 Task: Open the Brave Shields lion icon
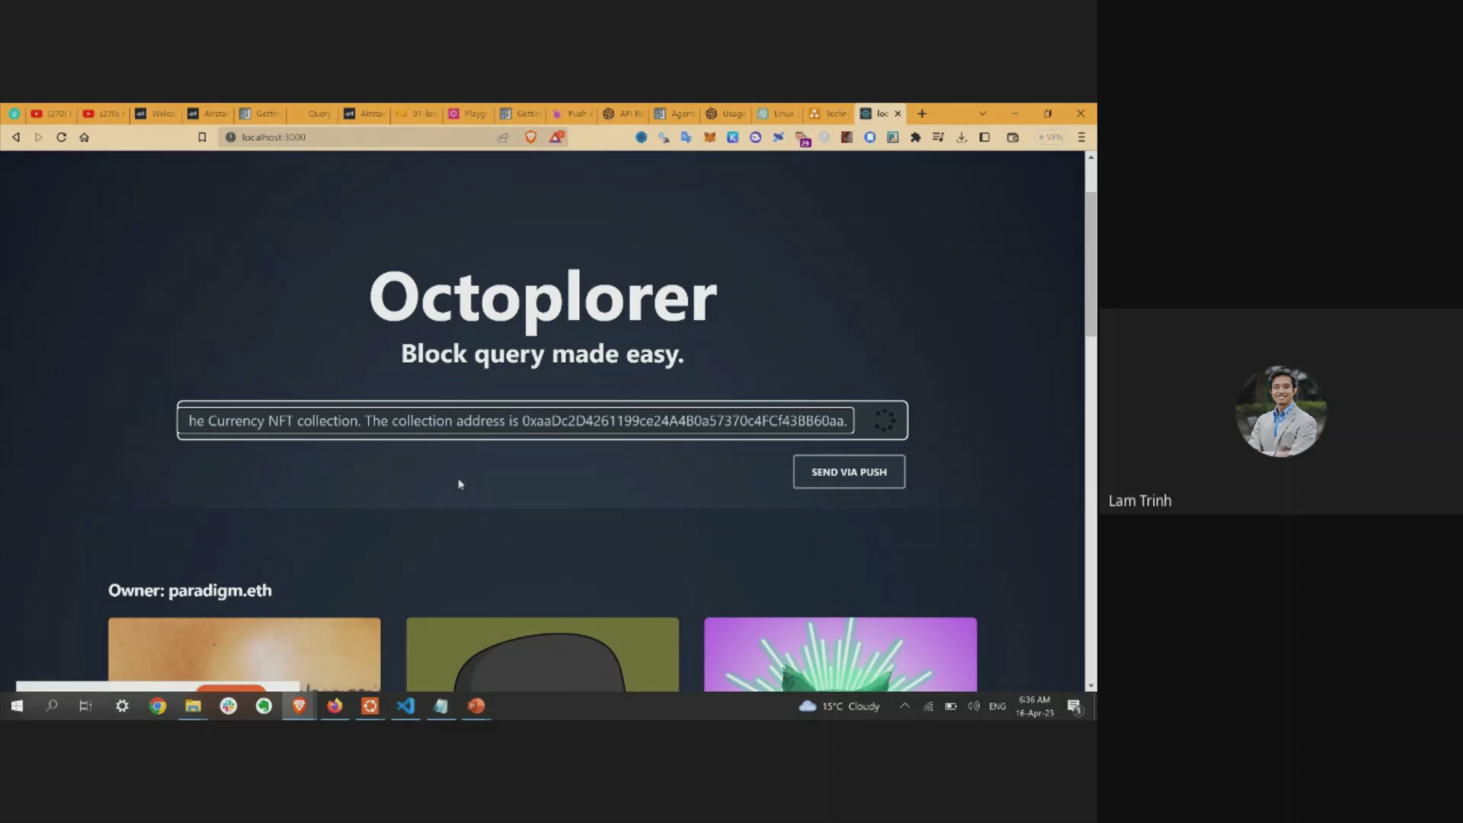(x=531, y=137)
